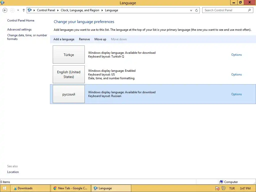Click the address bar Control Panel icon
Image resolution: width=256 pixels, height=192 pixels.
(x=30, y=10)
